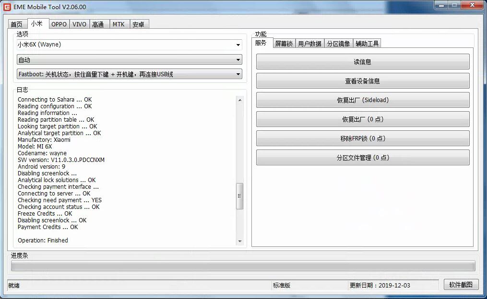Click log line 'Checking need payment ... YES'
This screenshot has width=487, height=299.
[59, 200]
